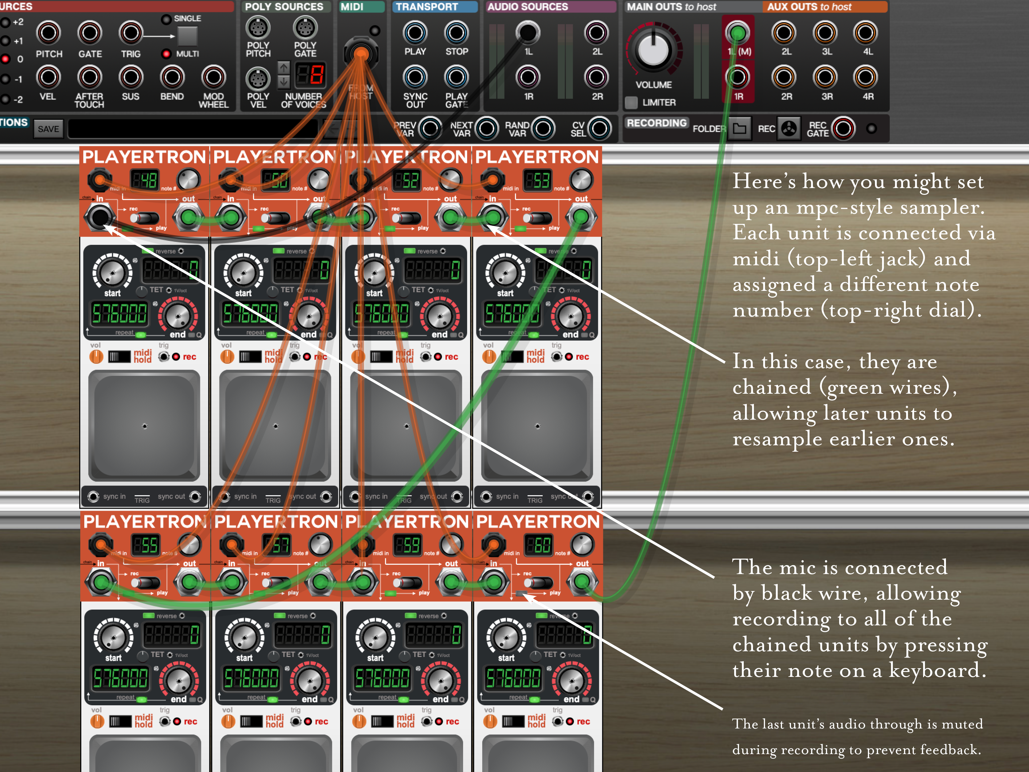
Task: Click the 1L audio source jack
Action: 528,32
